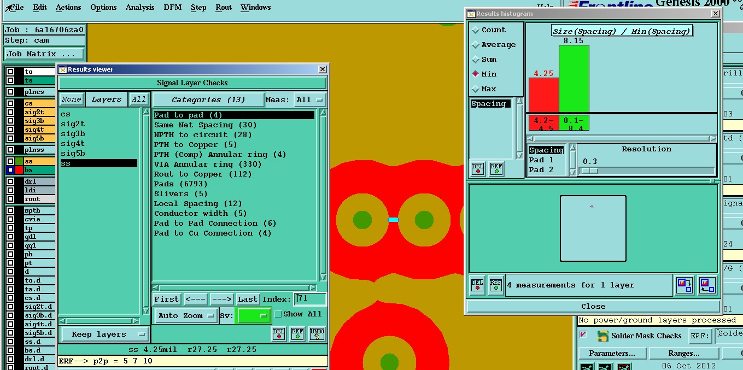Viewport: 743px width, 370px height.
Task: Click REF icon in Results viewer
Action: click(x=297, y=333)
